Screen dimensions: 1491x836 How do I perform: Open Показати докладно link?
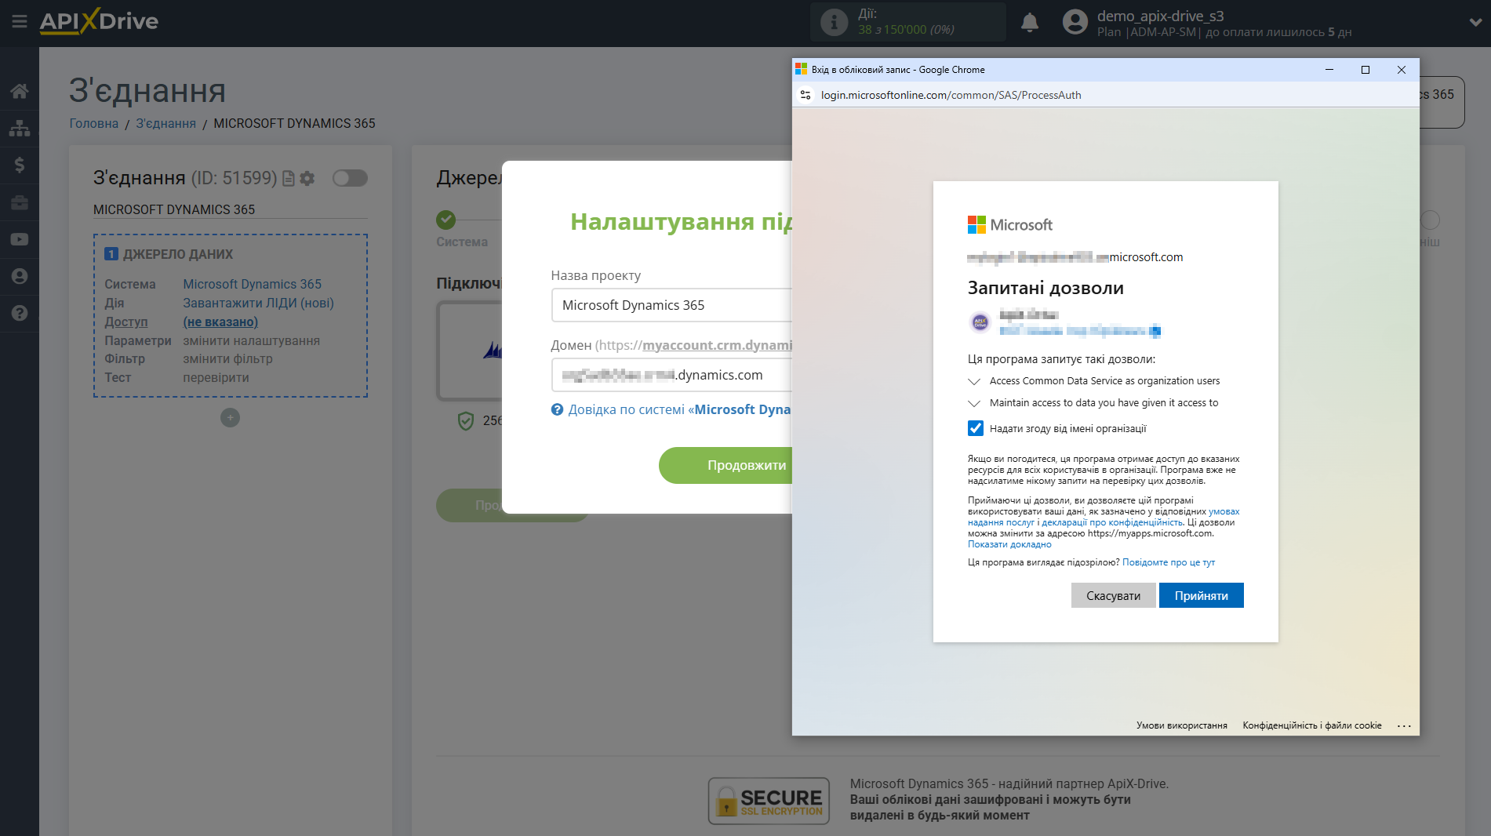pyautogui.click(x=1009, y=544)
